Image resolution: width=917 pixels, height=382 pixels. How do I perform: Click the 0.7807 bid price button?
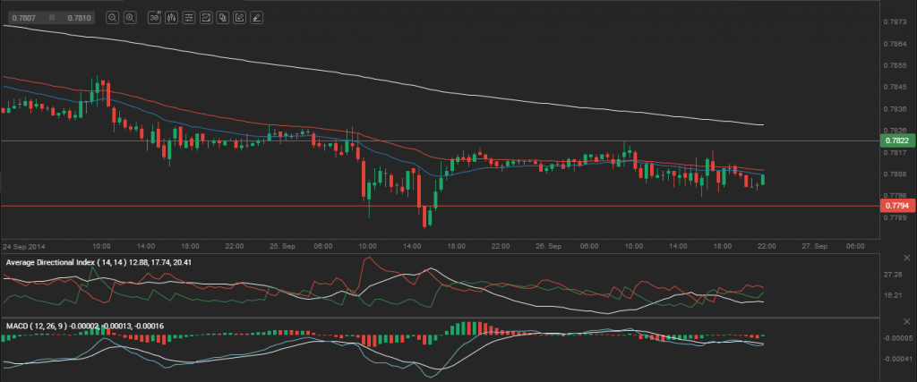coord(23,17)
